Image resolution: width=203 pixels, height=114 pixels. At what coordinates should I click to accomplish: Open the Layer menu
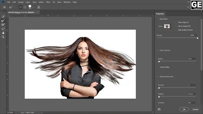point(28,2)
